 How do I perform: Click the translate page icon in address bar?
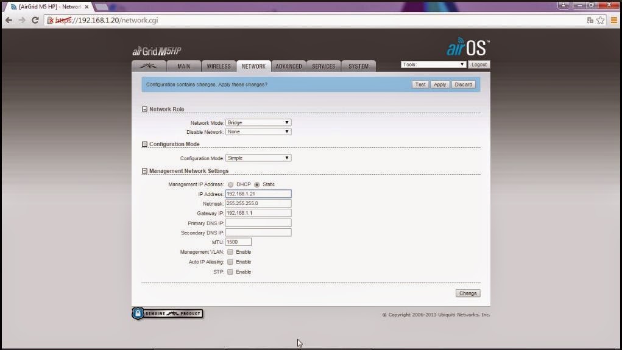[x=590, y=20]
